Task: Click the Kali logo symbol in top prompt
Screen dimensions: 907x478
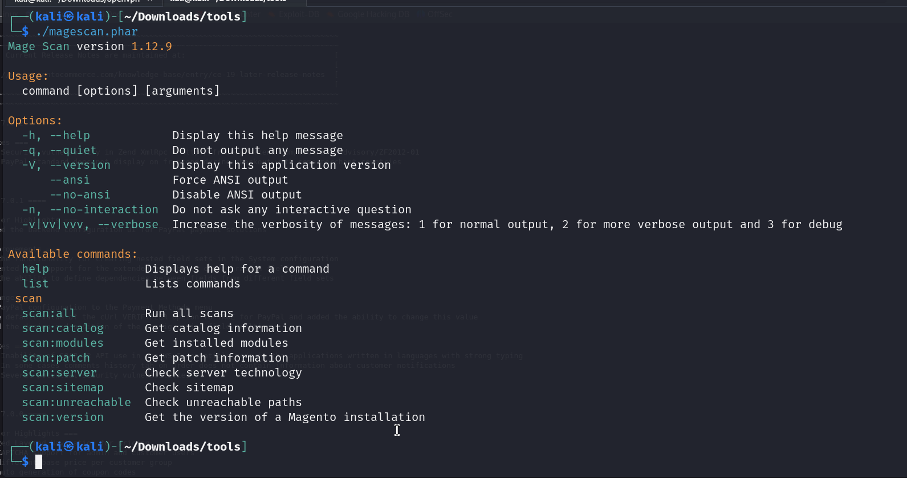Action: 69,17
